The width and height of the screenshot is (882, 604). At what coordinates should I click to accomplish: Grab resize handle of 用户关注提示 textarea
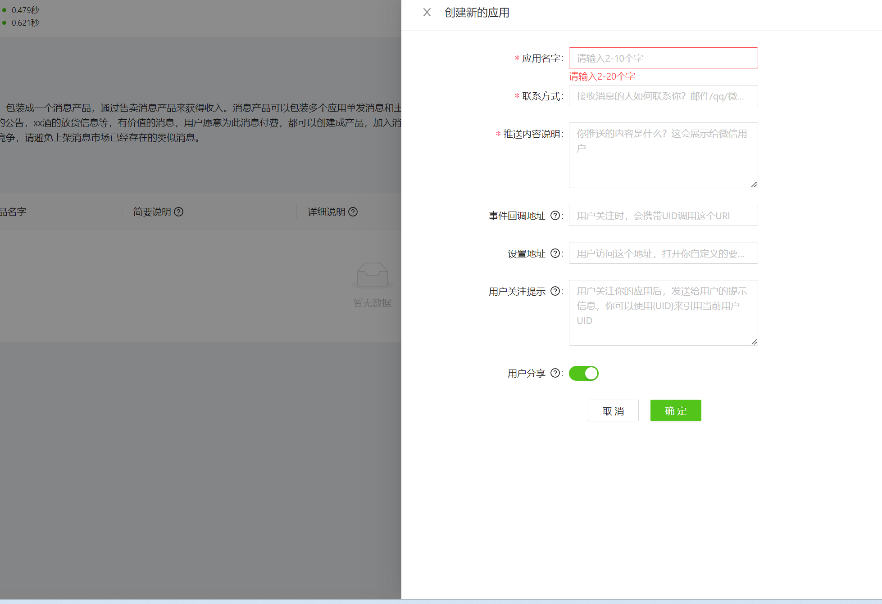point(754,342)
